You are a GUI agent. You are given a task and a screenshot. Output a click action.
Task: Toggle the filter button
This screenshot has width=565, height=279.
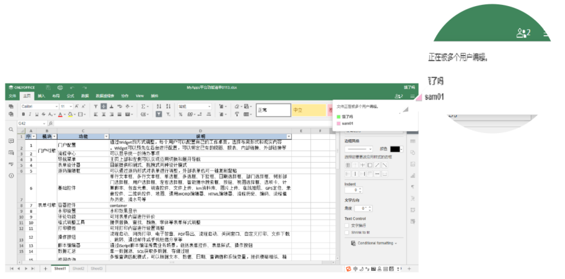click(159, 114)
